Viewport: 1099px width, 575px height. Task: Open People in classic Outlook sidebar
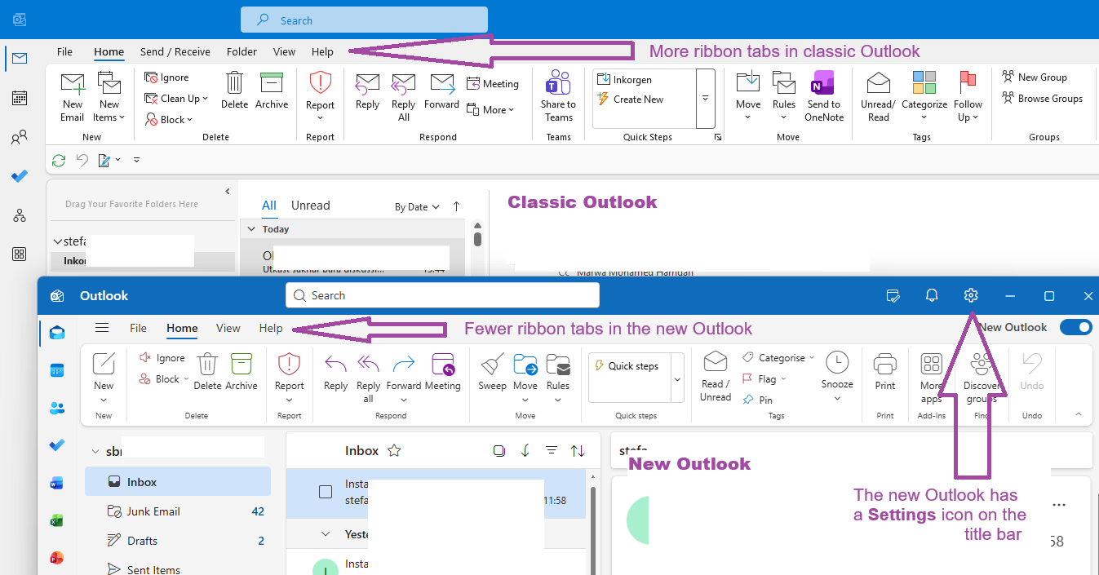20,137
